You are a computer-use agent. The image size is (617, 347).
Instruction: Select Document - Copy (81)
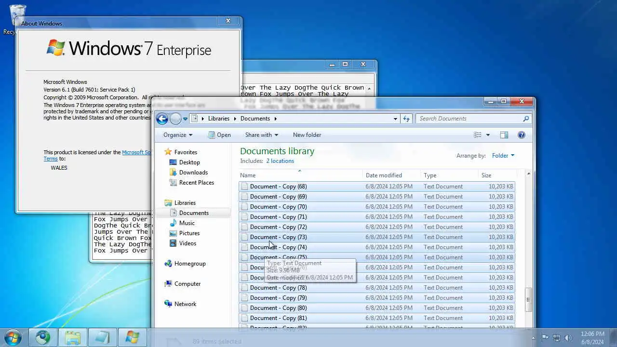point(377,318)
